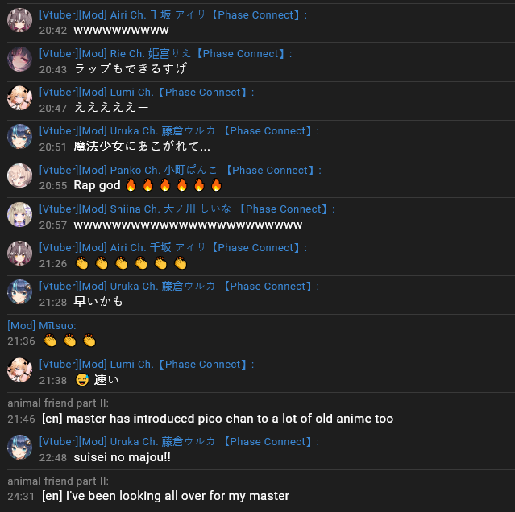515x512 pixels.
Task: Click Rie Ch. avatar beside the 20:43 message
Action: pos(19,60)
